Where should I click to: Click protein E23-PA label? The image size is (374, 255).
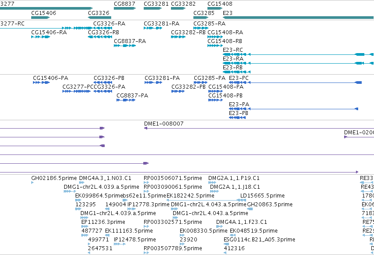[239, 104]
